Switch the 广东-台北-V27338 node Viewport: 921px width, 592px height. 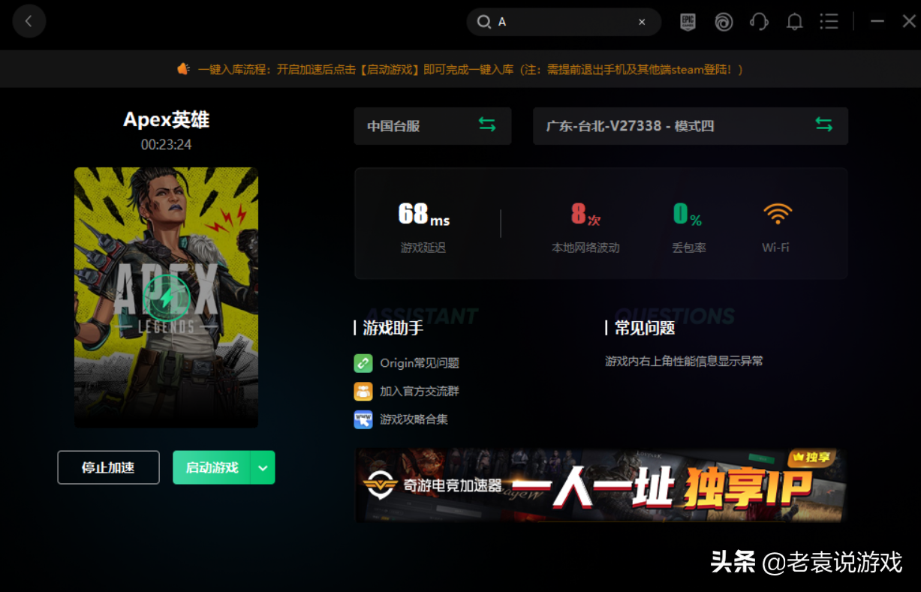(x=823, y=125)
